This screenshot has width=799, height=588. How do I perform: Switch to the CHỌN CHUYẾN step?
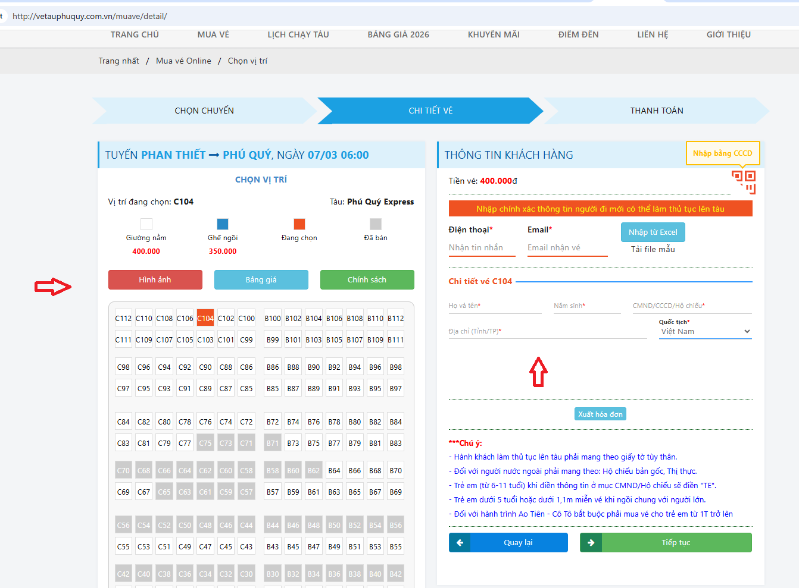pyautogui.click(x=204, y=111)
